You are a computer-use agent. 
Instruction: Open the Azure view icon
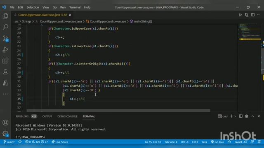pyautogui.click(x=5, y=83)
